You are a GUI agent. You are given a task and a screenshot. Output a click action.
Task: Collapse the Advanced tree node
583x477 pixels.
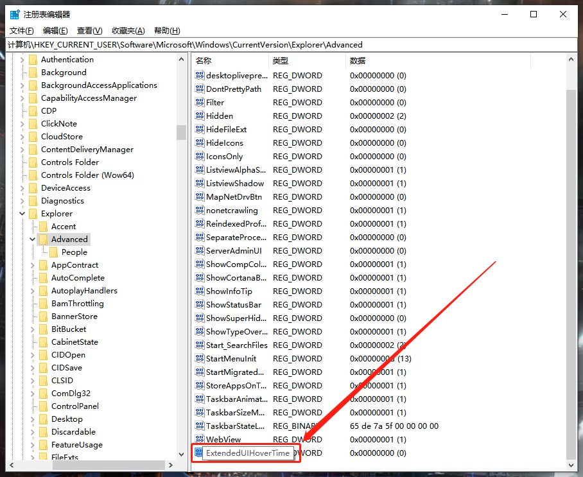click(x=32, y=239)
